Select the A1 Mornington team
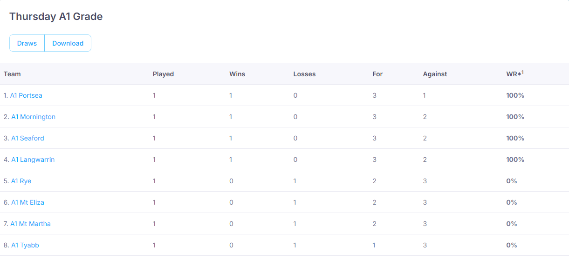The height and width of the screenshot is (260, 569). (33, 117)
